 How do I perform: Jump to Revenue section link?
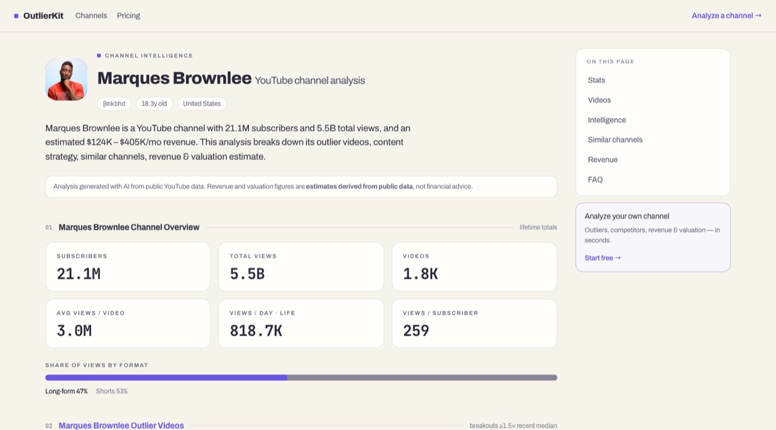pyautogui.click(x=603, y=159)
